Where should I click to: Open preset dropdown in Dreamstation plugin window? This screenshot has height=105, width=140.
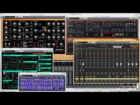[27, 76]
